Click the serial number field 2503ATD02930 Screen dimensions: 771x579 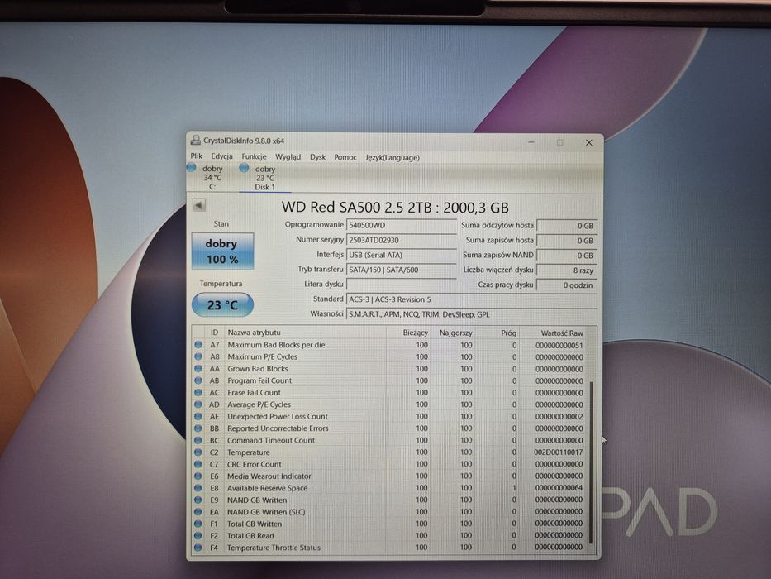[402, 240]
